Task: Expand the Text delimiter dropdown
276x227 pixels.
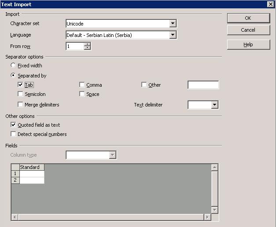Action: tap(214, 105)
